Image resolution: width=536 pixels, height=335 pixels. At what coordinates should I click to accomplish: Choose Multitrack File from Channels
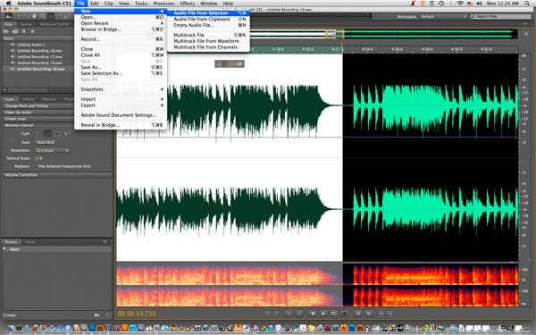pos(208,47)
